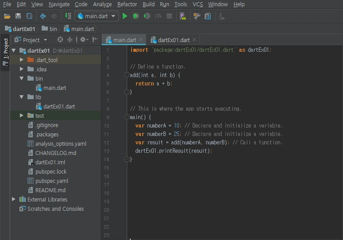
Task: Navigate back with the blue arrow
Action: 43,16
